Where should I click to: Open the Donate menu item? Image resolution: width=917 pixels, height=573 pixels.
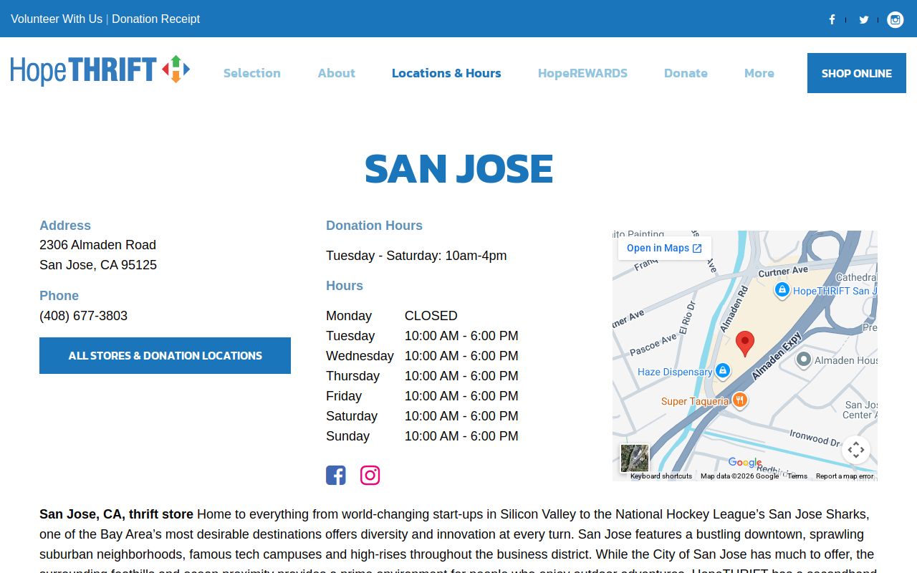pos(686,73)
